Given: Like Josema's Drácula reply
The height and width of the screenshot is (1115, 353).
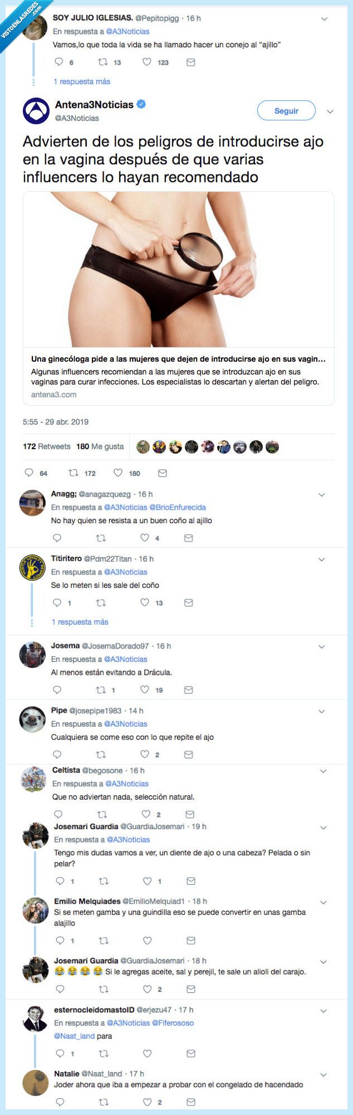Looking at the screenshot, I should (145, 690).
